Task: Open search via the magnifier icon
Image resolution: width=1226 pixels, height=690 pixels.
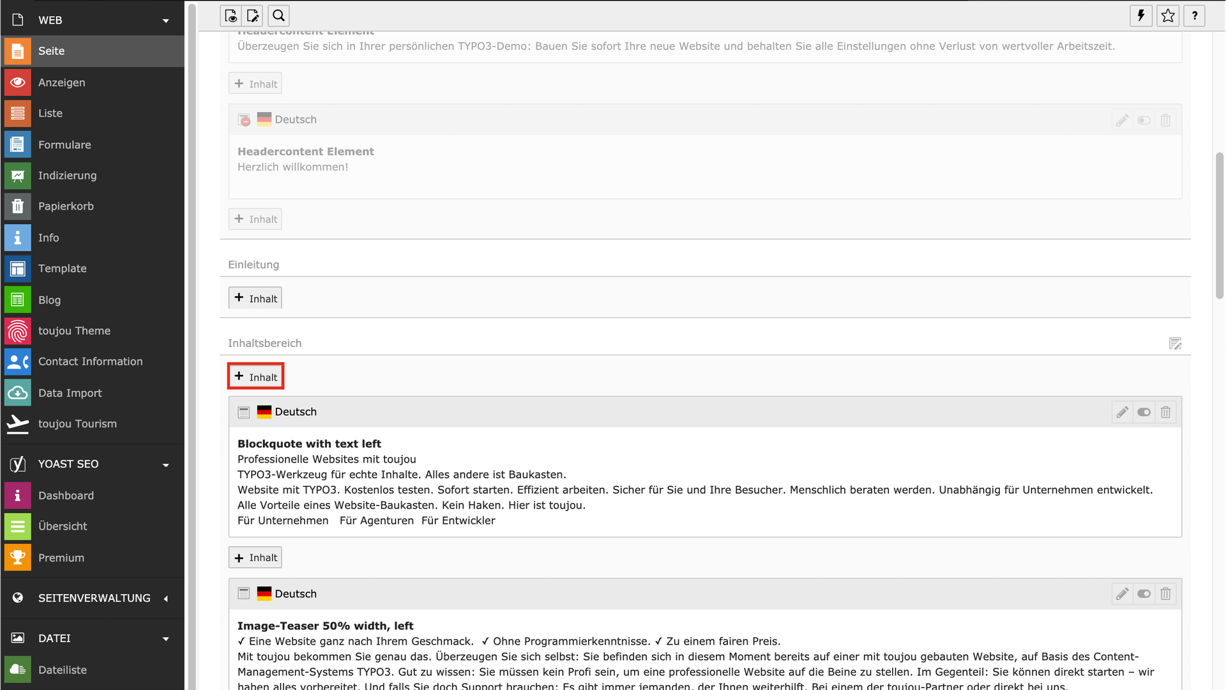Action: (279, 16)
